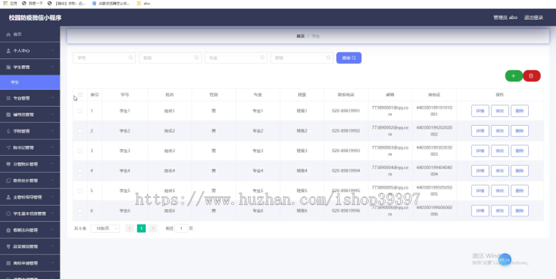Click the icon beside 假期去向管理

[9, 230]
